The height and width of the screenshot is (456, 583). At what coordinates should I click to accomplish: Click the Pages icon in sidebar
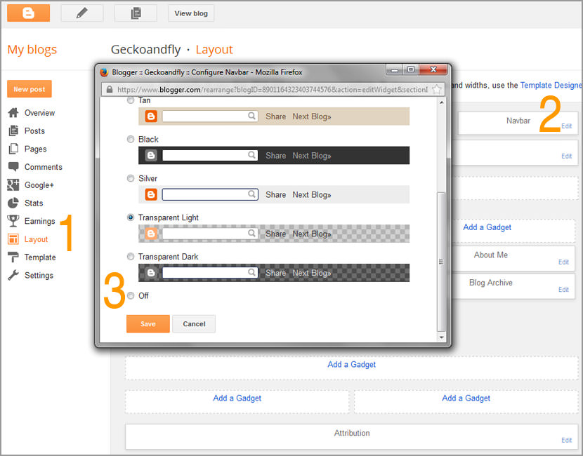coord(13,149)
